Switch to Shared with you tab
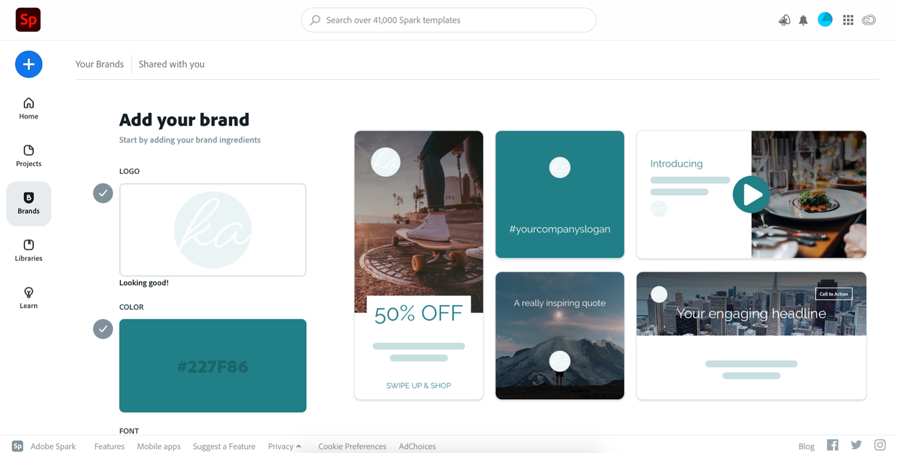Image resolution: width=897 pixels, height=453 pixels. click(172, 64)
